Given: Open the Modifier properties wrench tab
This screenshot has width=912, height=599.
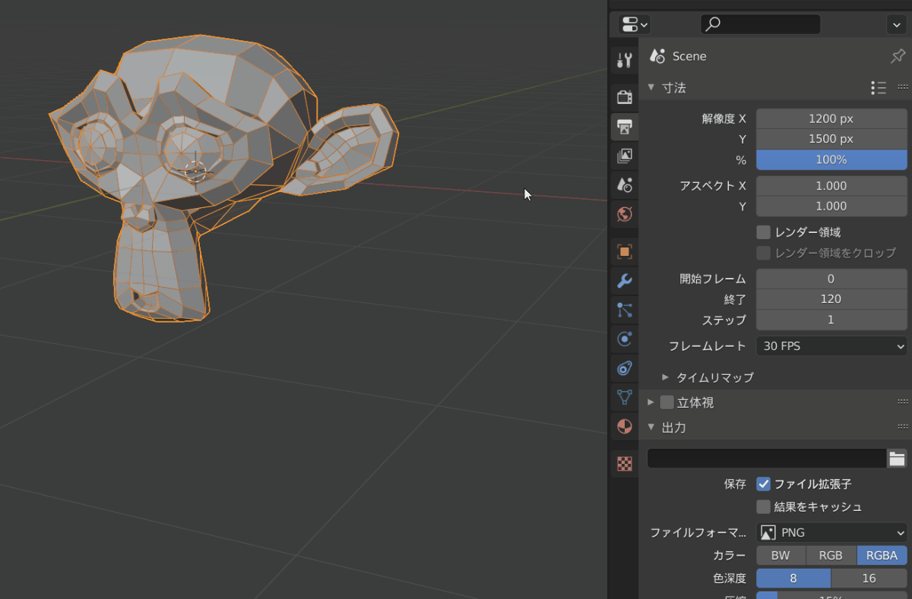Looking at the screenshot, I should click(625, 281).
